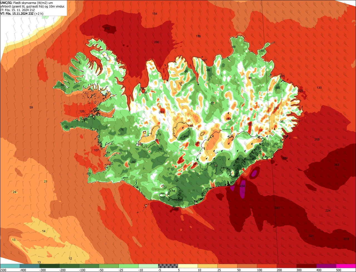Click the '100' label on the colour scale

pyautogui.click(x=259, y=270)
